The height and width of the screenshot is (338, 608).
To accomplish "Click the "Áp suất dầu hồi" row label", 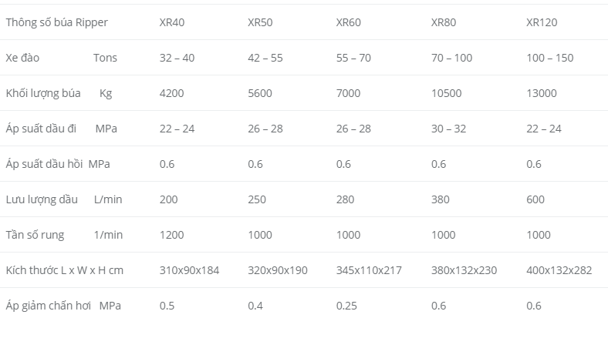I will click(x=45, y=164).
